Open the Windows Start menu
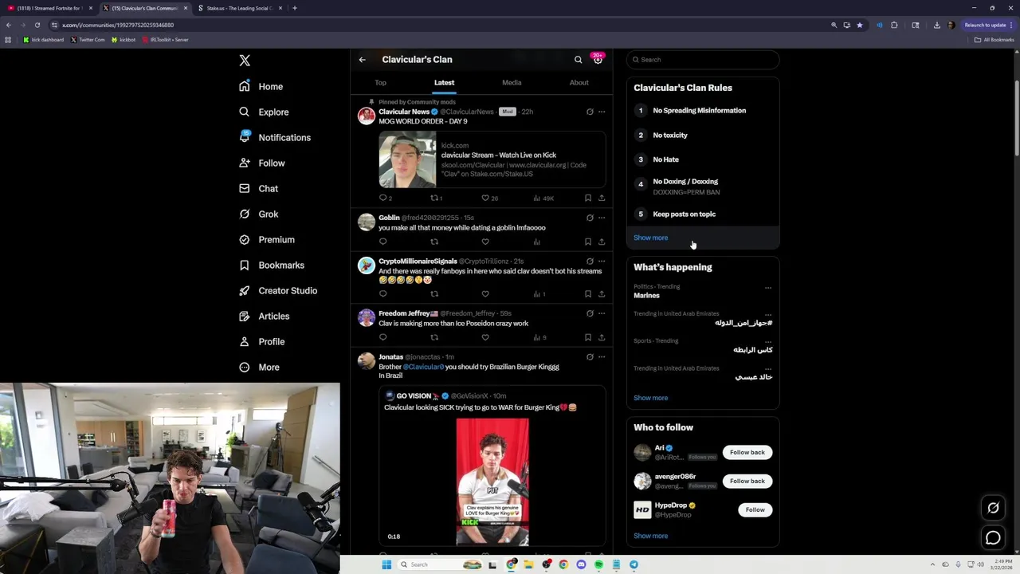The image size is (1020, 574). coord(386,564)
